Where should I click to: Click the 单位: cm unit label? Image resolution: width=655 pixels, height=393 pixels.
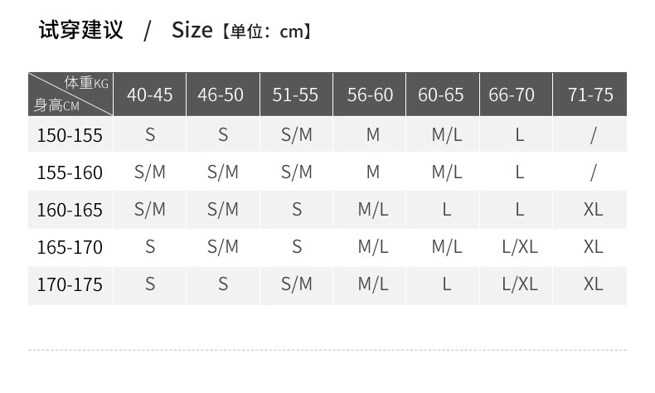point(265,32)
